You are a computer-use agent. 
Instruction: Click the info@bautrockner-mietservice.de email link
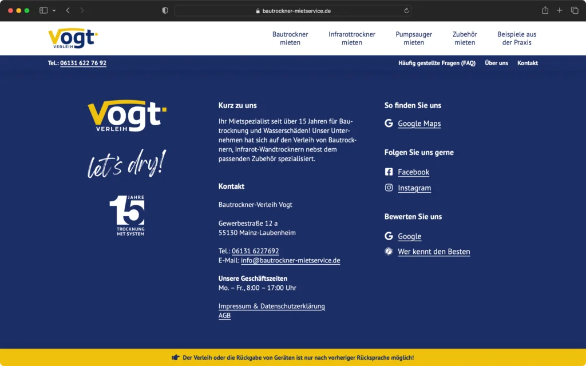point(290,260)
